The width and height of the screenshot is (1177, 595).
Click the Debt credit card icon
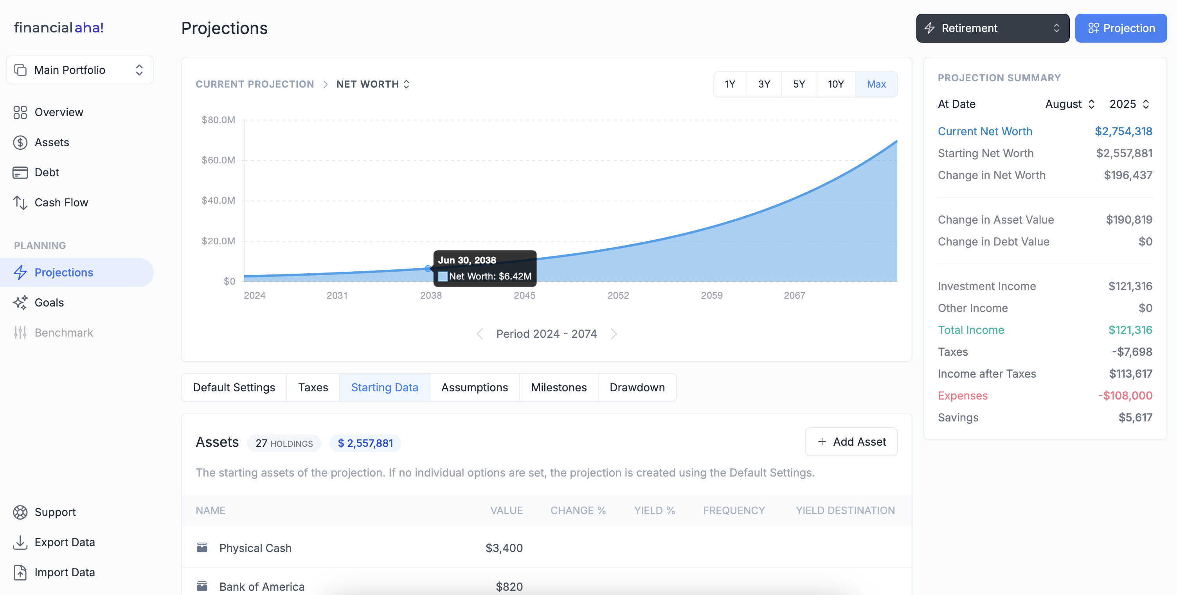click(x=20, y=173)
